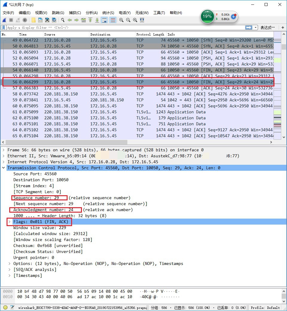Open a capture file with folder icon
Image resolution: width=287 pixels, height=311 pixels.
(33, 20)
